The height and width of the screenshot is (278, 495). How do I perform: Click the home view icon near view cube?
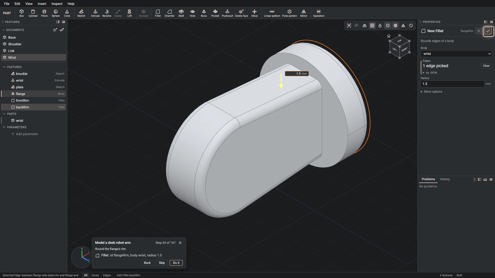coord(389,36)
